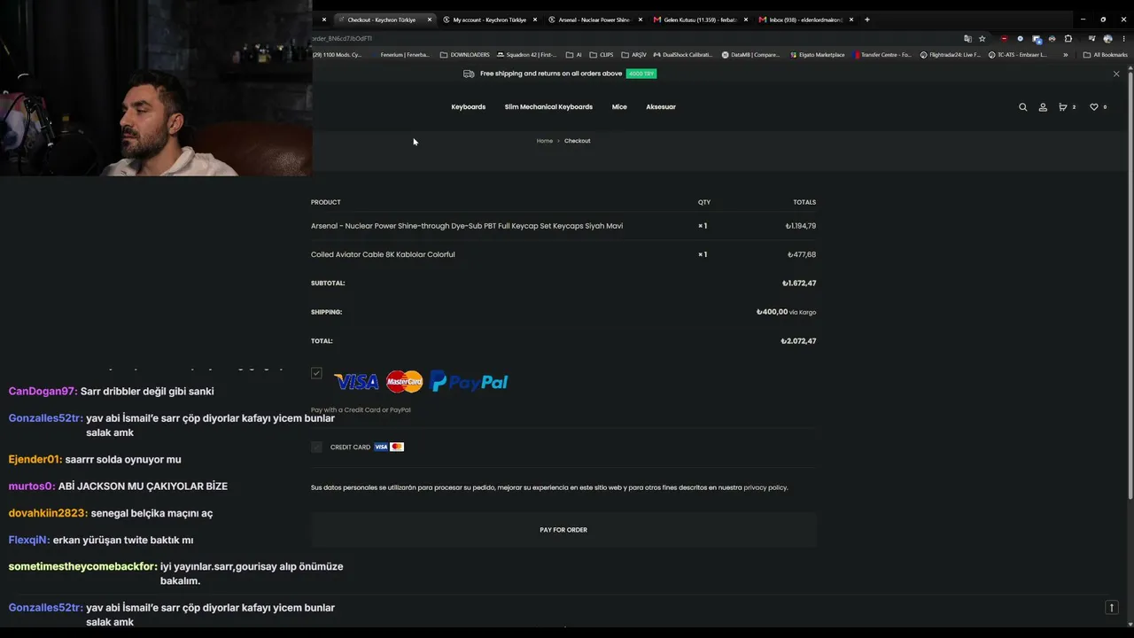
Task: Select the Credit Card or PayPal payment option
Action: tap(316, 373)
